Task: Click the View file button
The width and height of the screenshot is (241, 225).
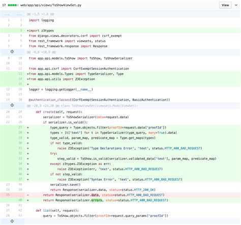Action: (x=225, y=5)
